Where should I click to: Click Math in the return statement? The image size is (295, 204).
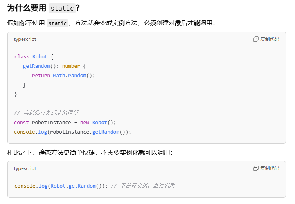coord(59,76)
